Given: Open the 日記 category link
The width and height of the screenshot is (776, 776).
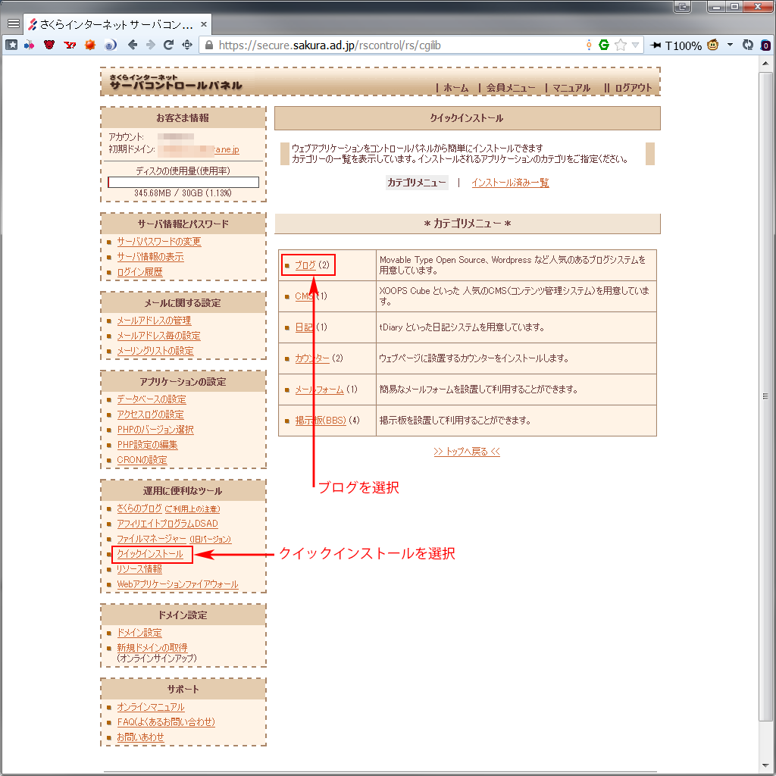Looking at the screenshot, I should coord(304,327).
